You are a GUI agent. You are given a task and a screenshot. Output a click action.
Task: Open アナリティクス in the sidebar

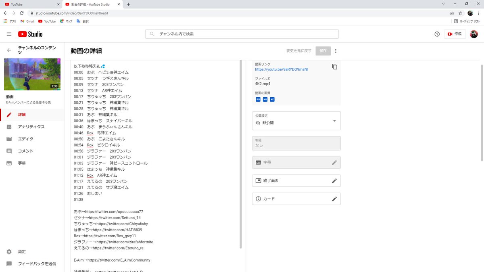(x=32, y=127)
